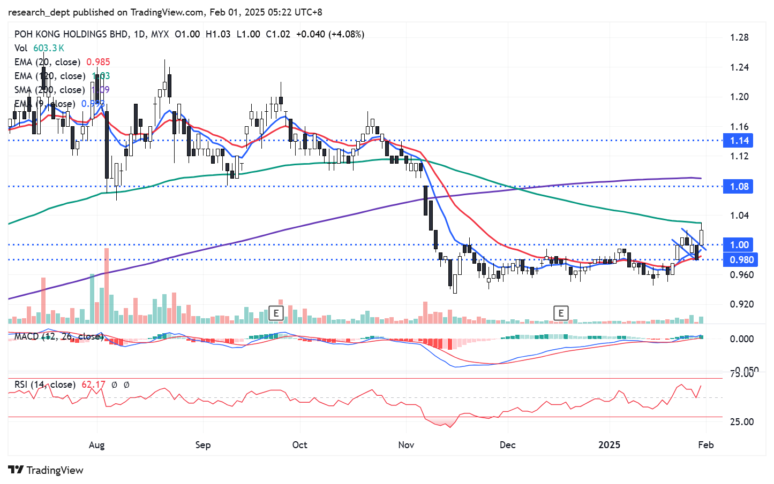The width and height of the screenshot is (774, 484).
Task: Click the 2025 label on date axis
Action: [x=609, y=445]
